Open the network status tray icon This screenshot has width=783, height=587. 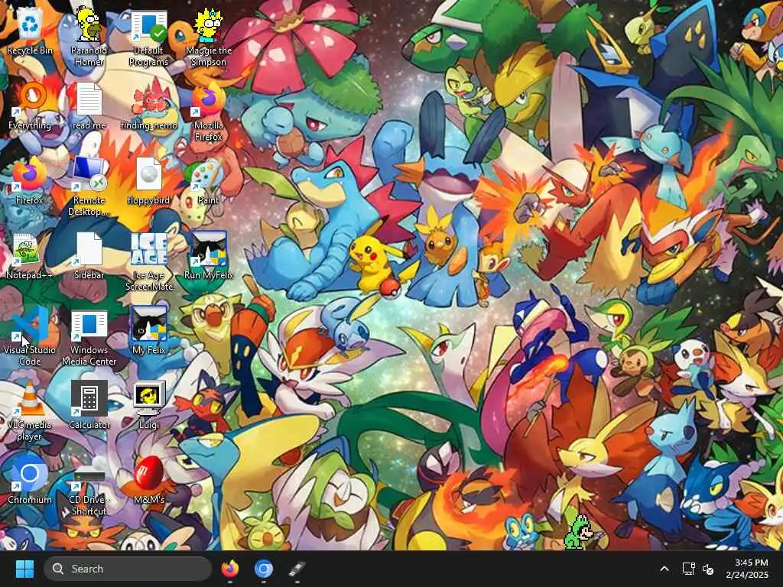click(688, 569)
